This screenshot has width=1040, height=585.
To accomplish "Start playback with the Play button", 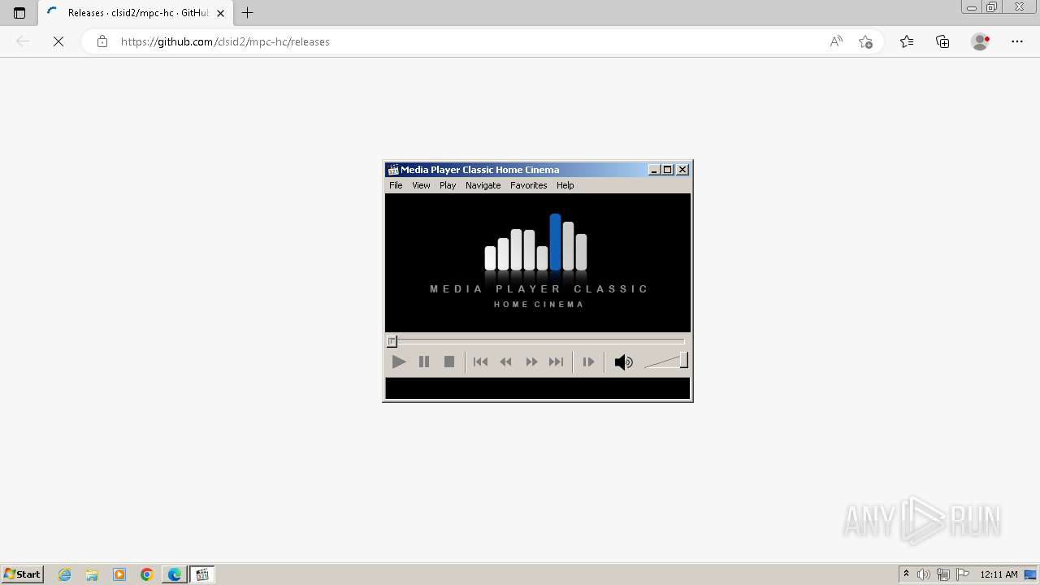I will 398,362.
